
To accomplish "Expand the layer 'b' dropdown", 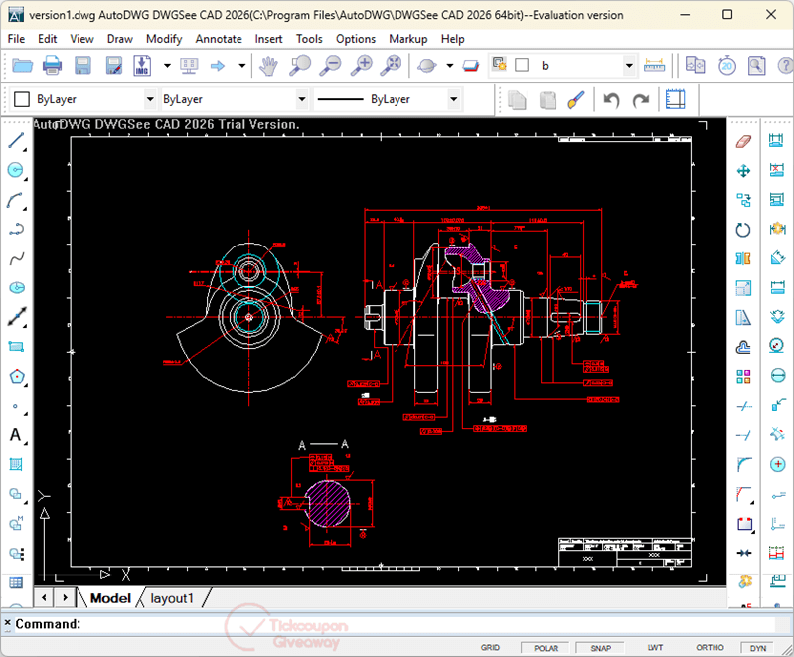I will 629,66.
